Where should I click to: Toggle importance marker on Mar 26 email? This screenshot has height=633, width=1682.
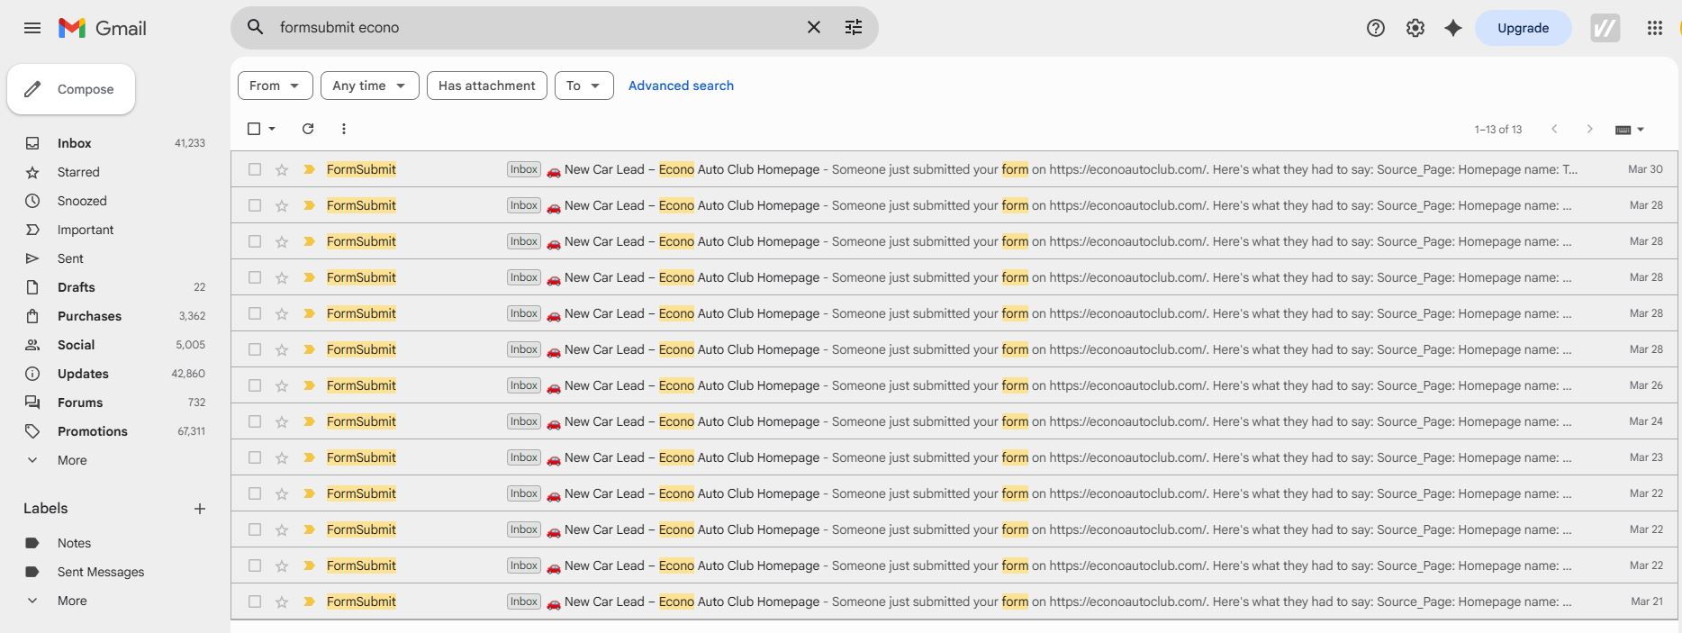coord(309,385)
